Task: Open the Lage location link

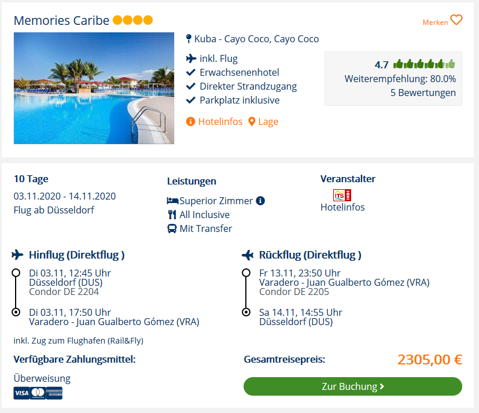Action: tap(268, 121)
